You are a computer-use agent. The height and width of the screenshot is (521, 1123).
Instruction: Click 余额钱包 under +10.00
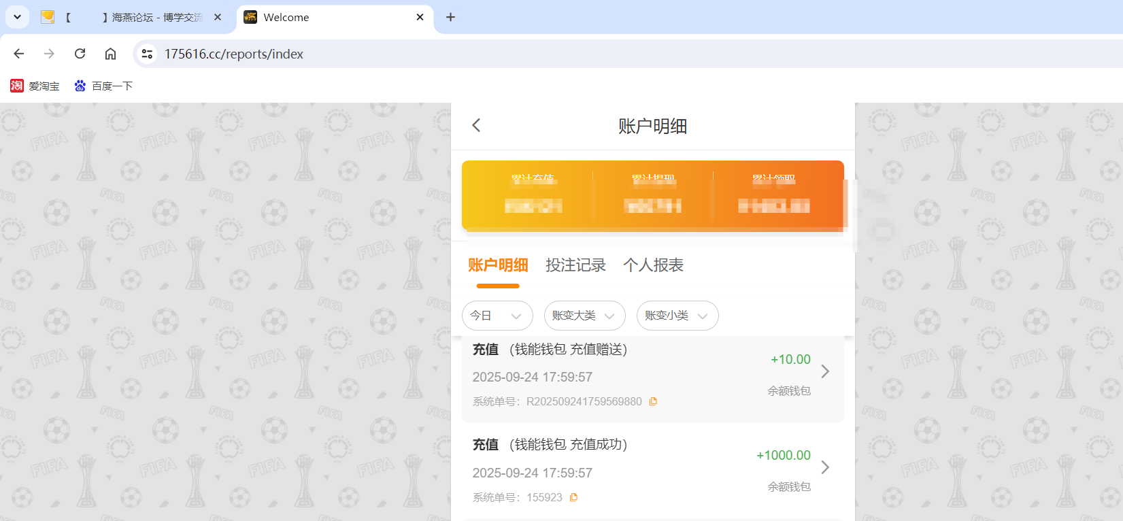pyautogui.click(x=789, y=391)
